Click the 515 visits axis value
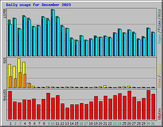This screenshot has height=127, width=163. tap(5, 61)
